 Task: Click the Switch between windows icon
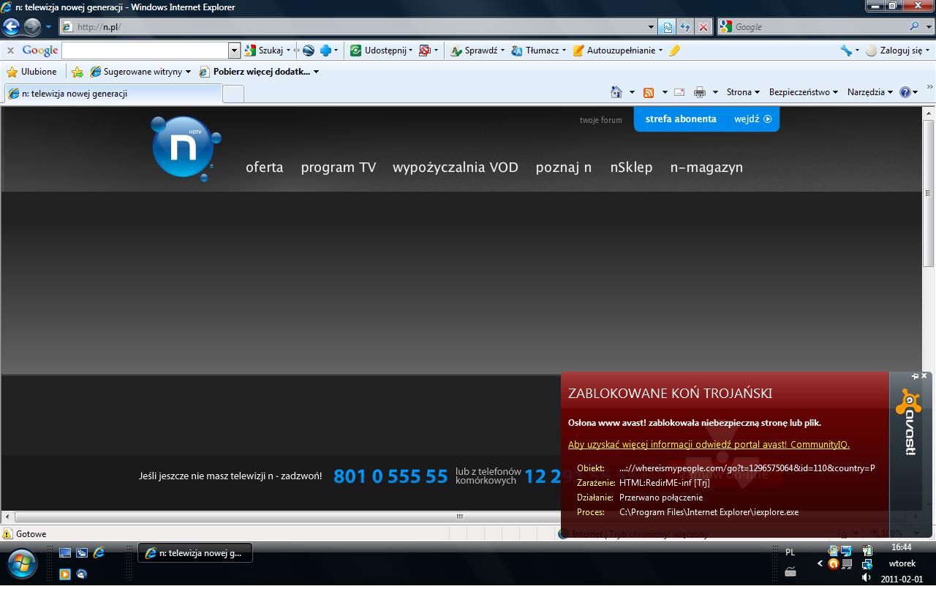pyautogui.click(x=82, y=553)
